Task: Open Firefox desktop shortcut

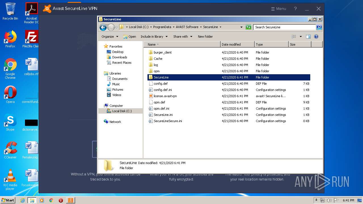Action: point(10,39)
